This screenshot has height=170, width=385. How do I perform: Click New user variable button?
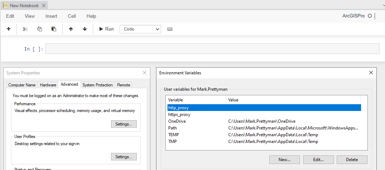284,160
